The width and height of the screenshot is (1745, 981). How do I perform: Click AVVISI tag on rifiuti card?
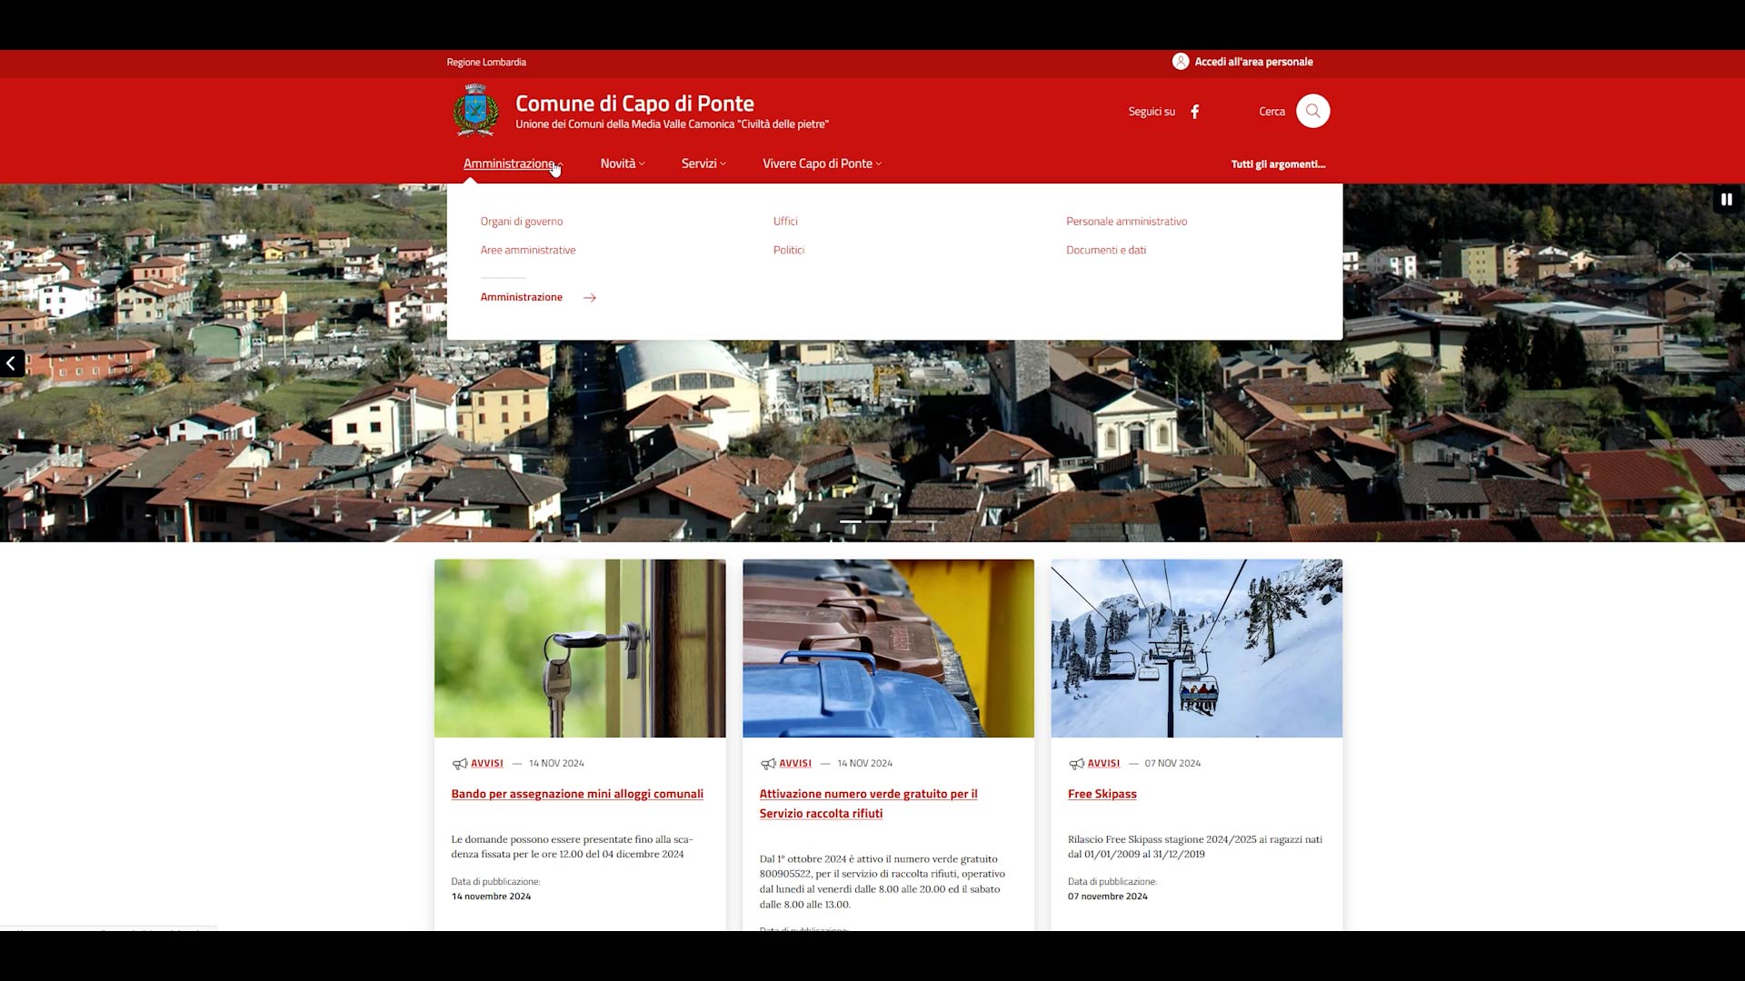[x=795, y=764]
